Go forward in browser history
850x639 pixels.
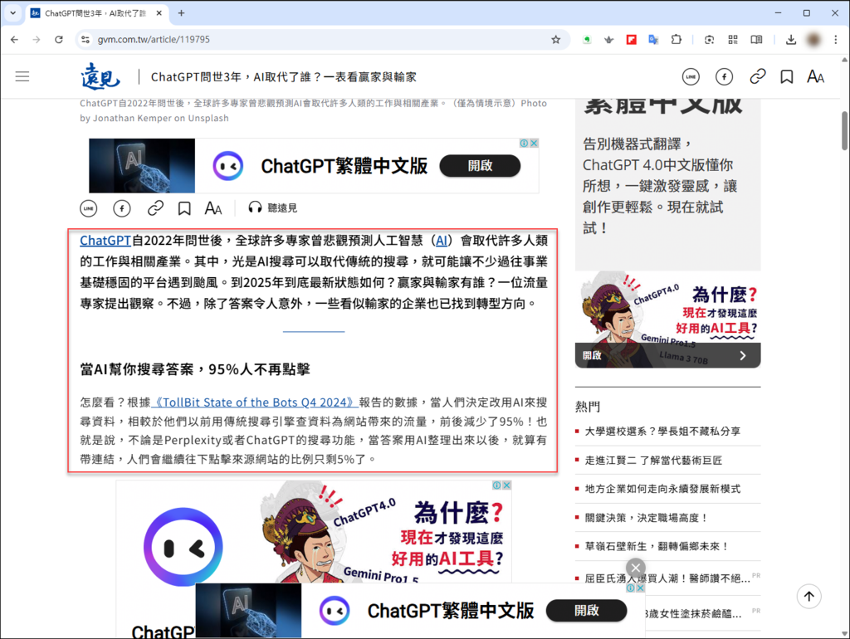[x=37, y=40]
